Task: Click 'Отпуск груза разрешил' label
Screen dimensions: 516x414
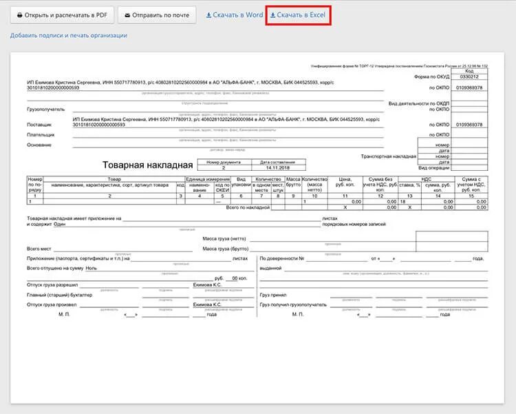Action: pos(52,284)
